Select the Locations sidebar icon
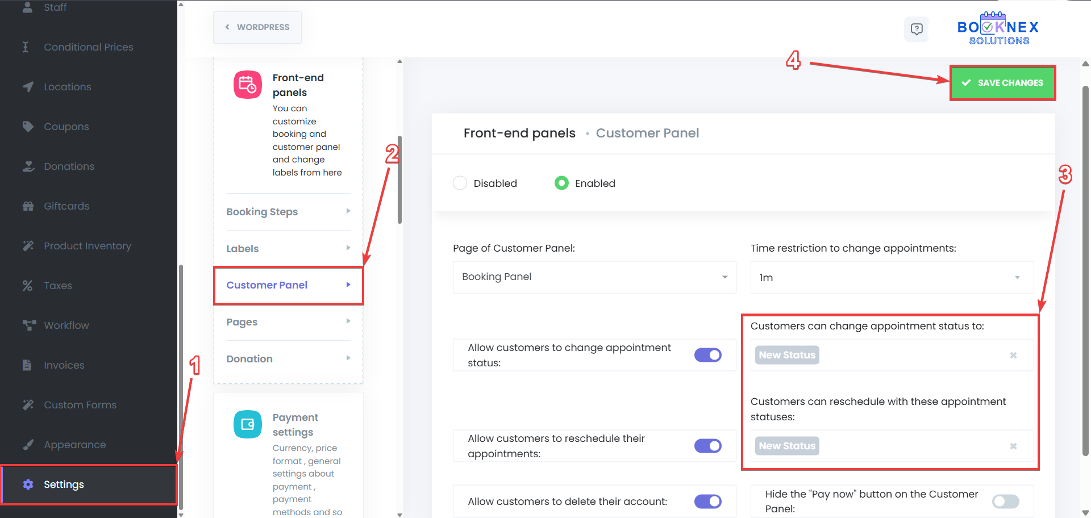This screenshot has width=1091, height=518. tap(28, 86)
